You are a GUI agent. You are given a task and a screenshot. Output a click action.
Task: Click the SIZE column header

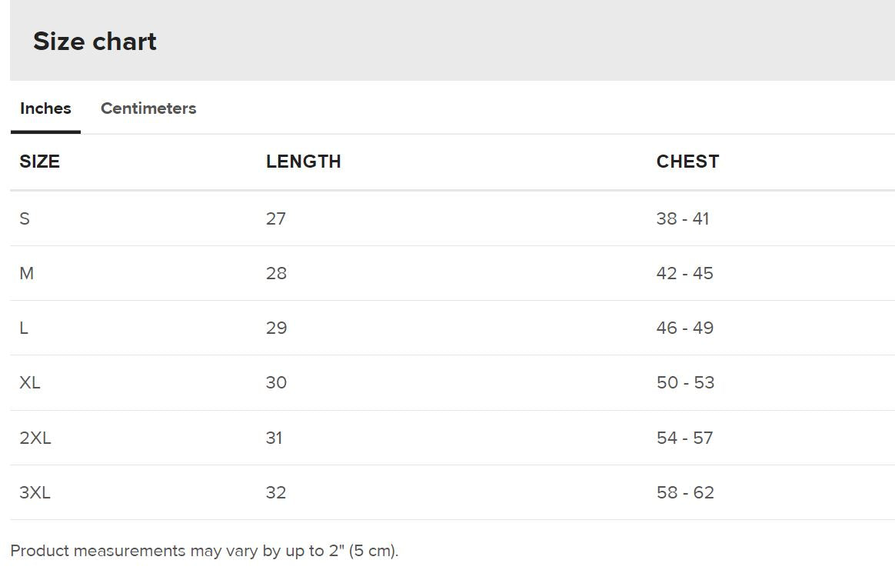pyautogui.click(x=39, y=162)
